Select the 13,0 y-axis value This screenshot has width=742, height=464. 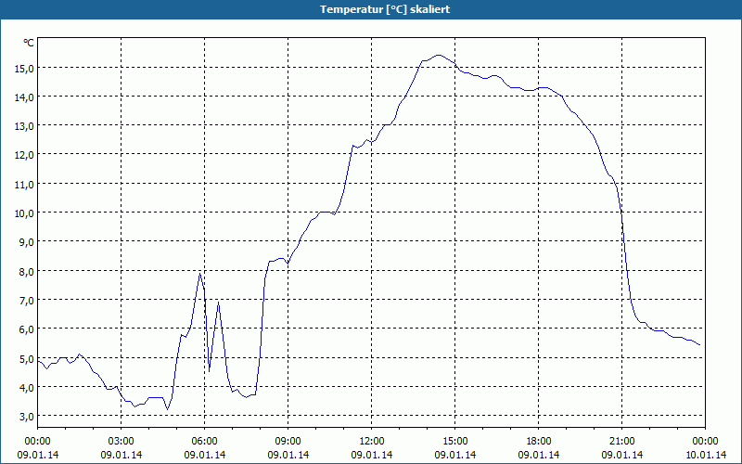click(24, 126)
